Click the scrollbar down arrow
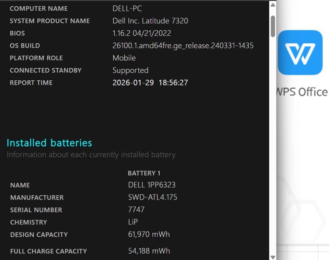The height and width of the screenshot is (260, 329). click(273, 257)
